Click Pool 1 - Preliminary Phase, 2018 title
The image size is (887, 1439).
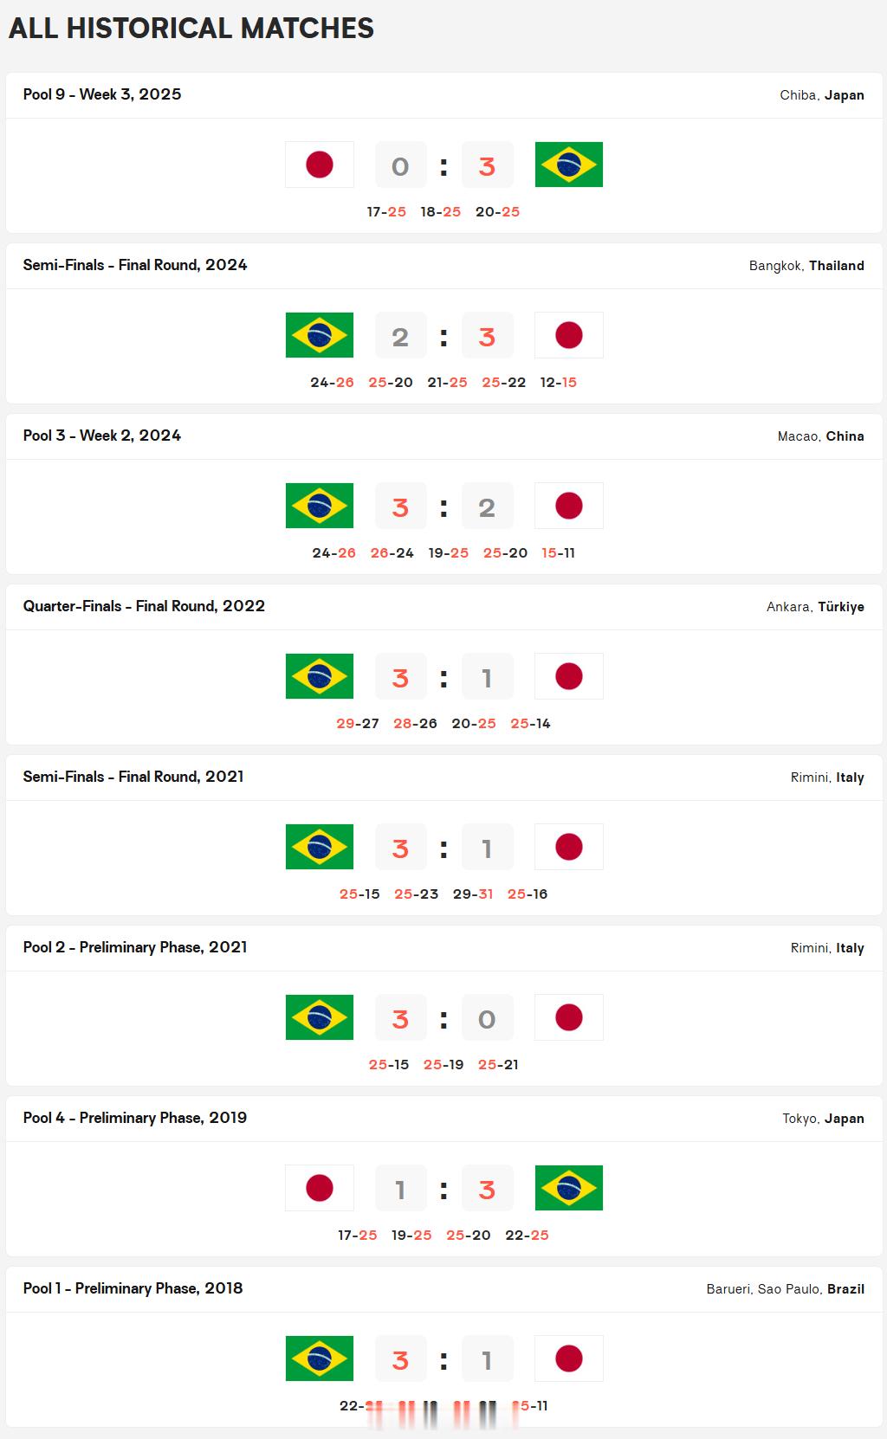tap(133, 1288)
